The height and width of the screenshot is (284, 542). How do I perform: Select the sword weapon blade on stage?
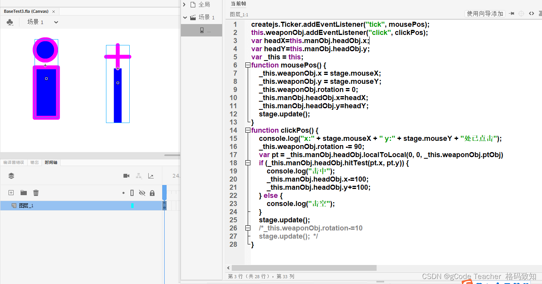pos(118,95)
